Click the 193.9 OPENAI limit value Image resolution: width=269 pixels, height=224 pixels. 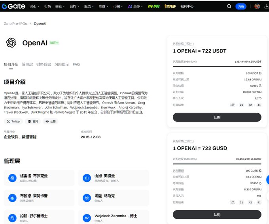coord(253,80)
